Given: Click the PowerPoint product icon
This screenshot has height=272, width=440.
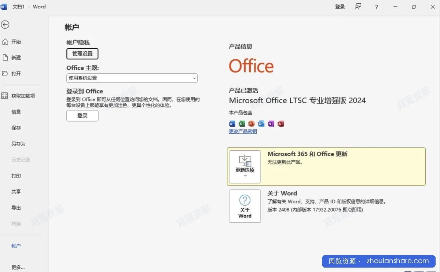Looking at the screenshot, I should 251,124.
